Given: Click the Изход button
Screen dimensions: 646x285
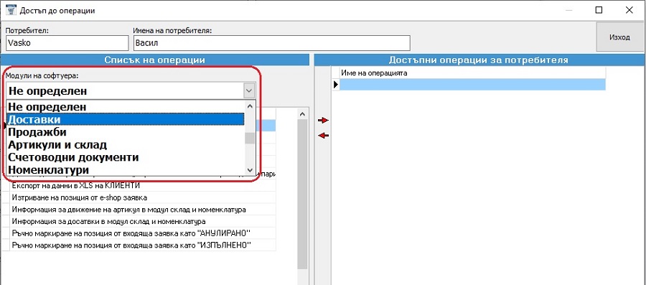Looking at the screenshot, I should tap(619, 37).
